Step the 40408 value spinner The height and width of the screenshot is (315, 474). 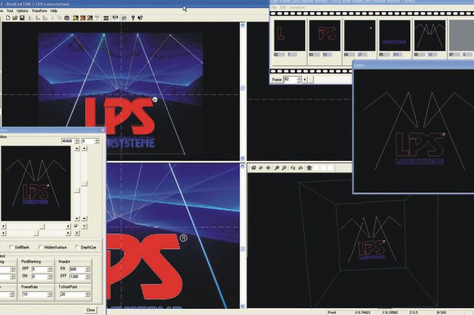pos(77,141)
